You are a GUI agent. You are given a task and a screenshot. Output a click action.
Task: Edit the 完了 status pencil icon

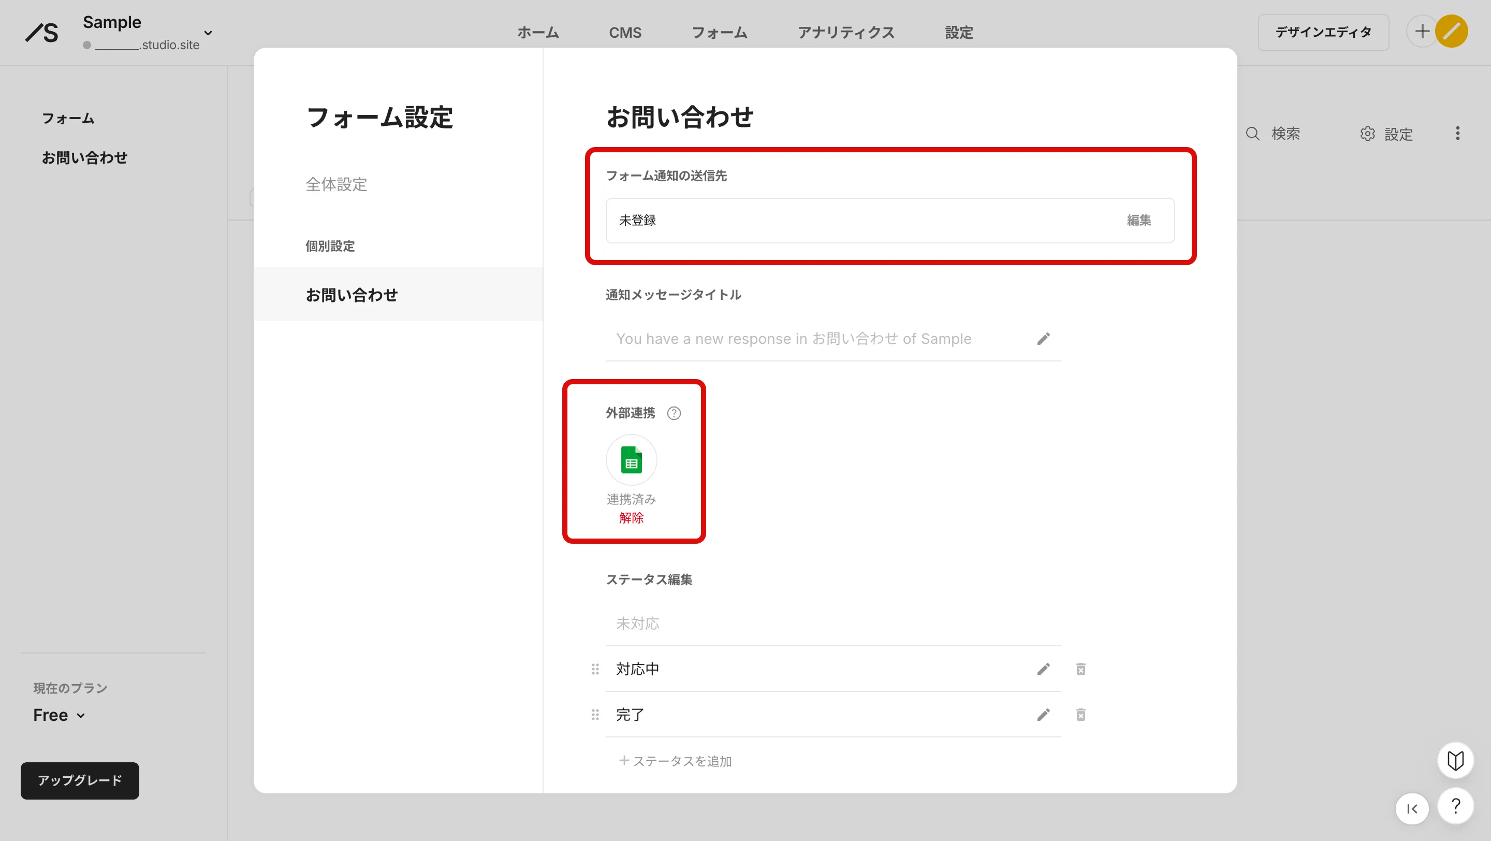pyautogui.click(x=1043, y=715)
